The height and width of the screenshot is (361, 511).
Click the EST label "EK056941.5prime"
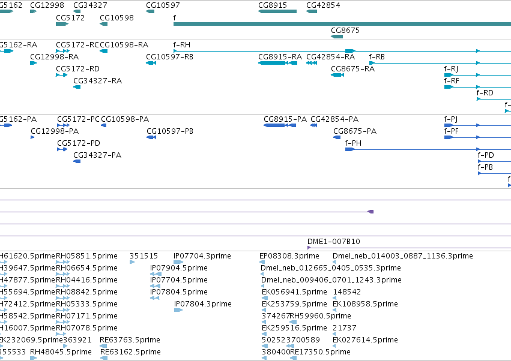tap(295, 292)
